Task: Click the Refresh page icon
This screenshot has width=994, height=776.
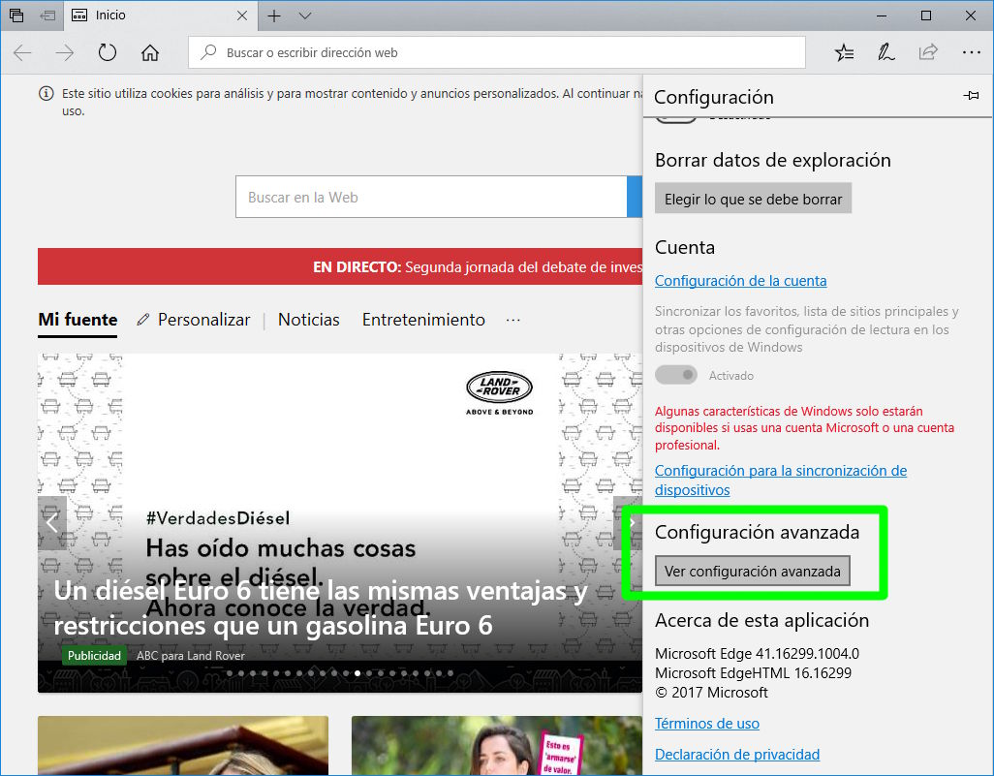Action: [x=108, y=52]
